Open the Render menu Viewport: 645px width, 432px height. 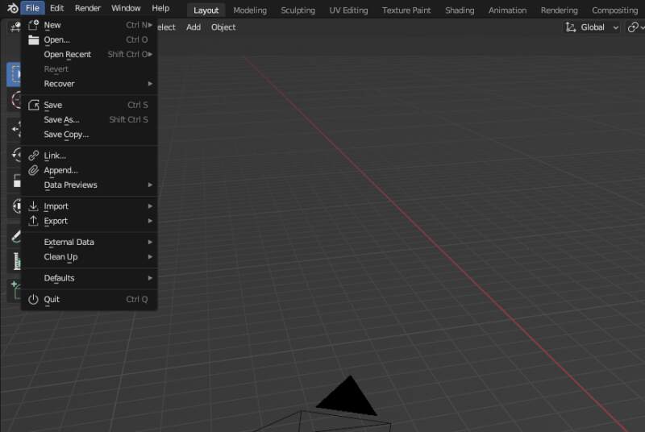(x=88, y=8)
